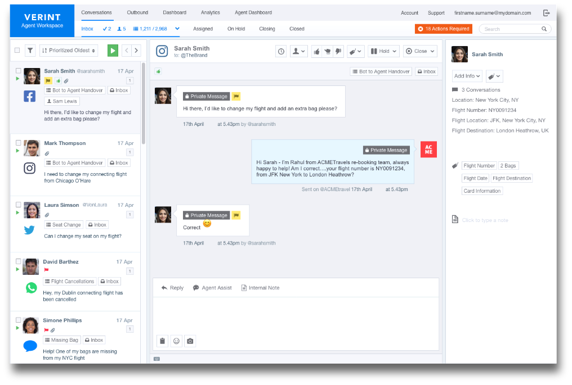Screen dimensions: 572x385
Task: Expand the Hold dropdown
Action: tap(383, 51)
